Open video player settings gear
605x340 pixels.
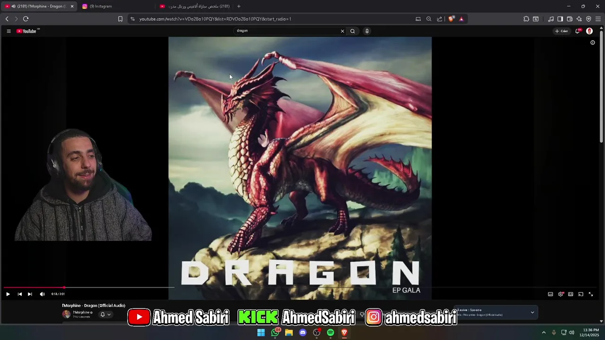[561, 294]
